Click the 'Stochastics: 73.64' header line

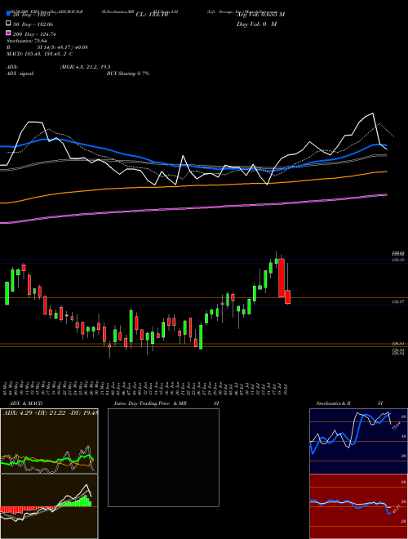click(x=27, y=41)
